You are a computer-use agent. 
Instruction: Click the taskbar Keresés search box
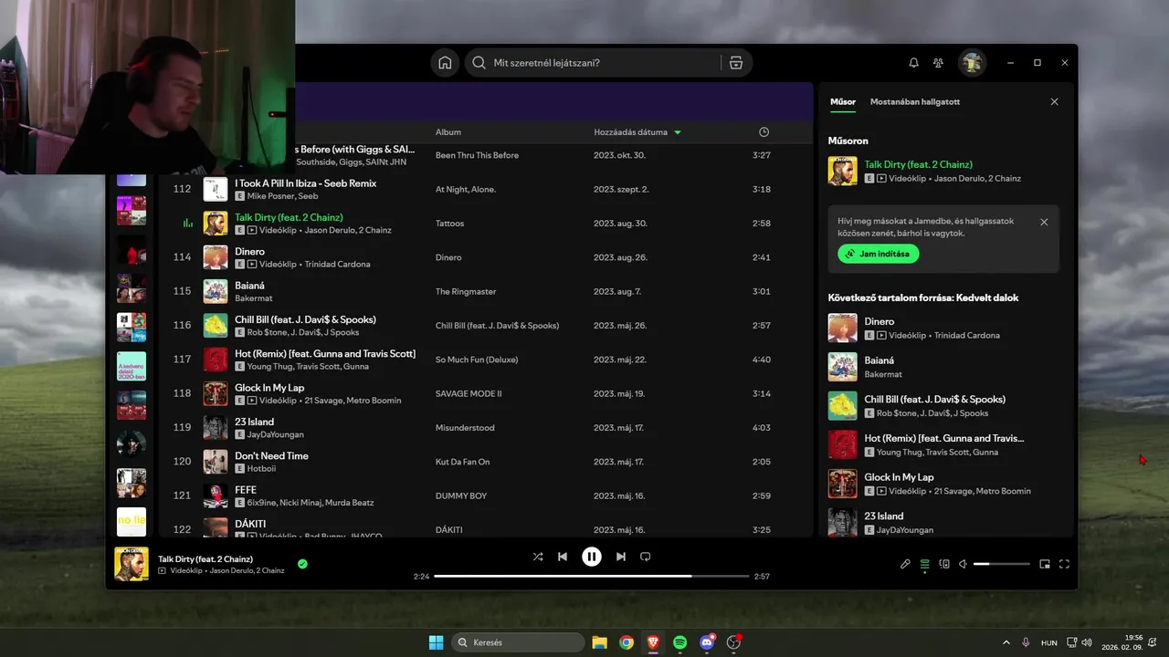click(517, 642)
